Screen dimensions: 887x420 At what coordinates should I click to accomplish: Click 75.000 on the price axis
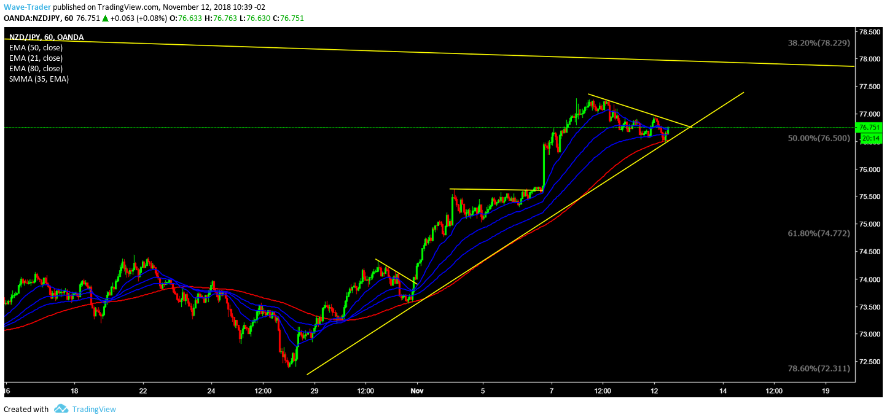tap(870, 224)
